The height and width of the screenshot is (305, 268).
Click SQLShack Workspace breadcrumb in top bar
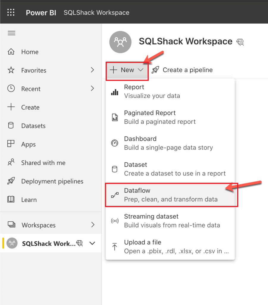(x=96, y=13)
